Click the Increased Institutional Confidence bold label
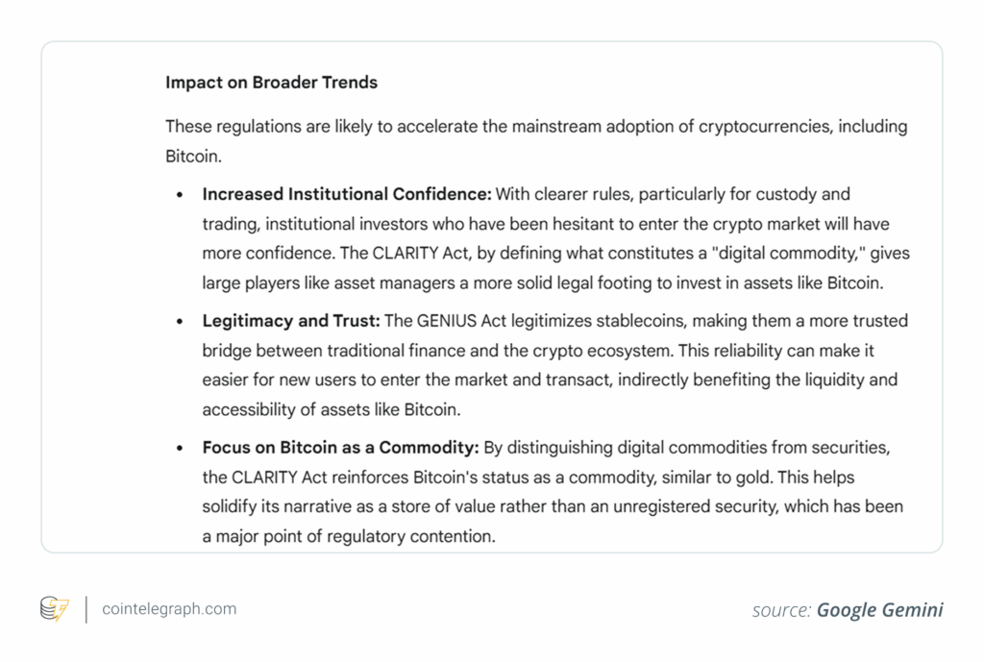The width and height of the screenshot is (984, 662). [346, 194]
